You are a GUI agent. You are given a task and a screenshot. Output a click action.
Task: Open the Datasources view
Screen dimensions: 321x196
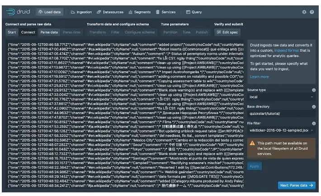(110, 12)
